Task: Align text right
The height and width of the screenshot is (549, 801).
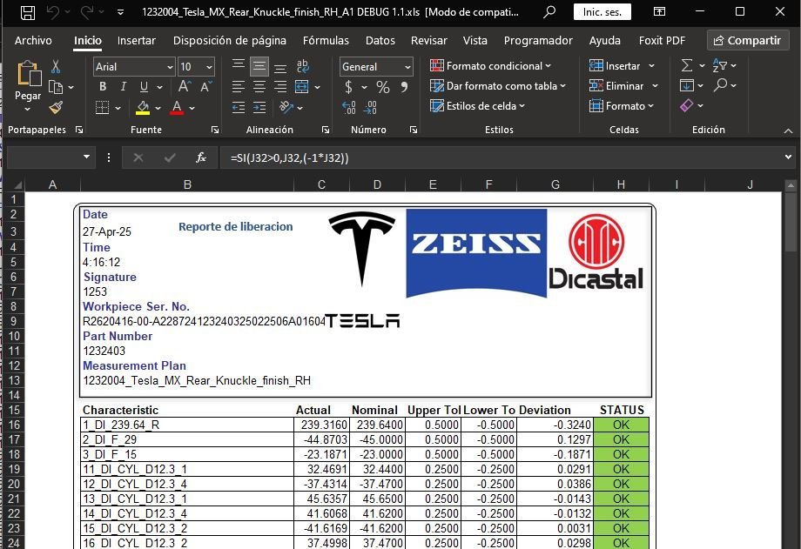Action: (x=280, y=87)
